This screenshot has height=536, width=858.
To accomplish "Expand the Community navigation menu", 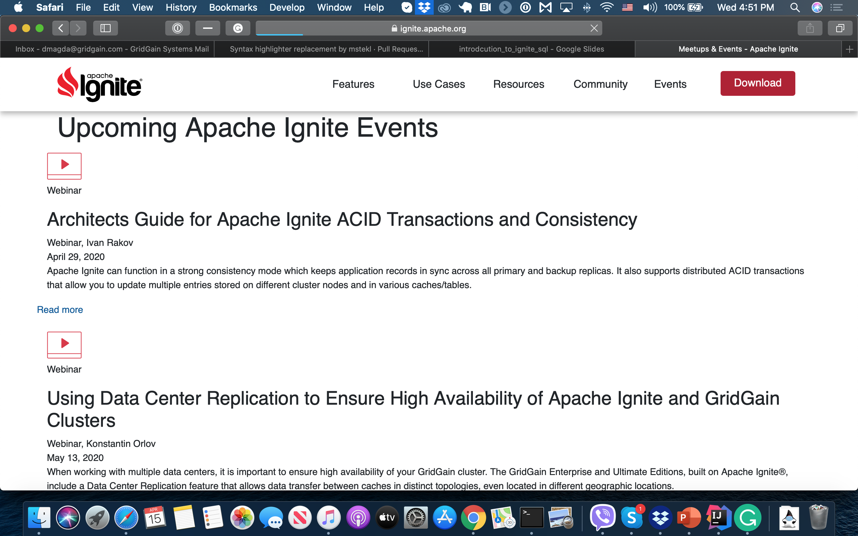I will point(600,84).
